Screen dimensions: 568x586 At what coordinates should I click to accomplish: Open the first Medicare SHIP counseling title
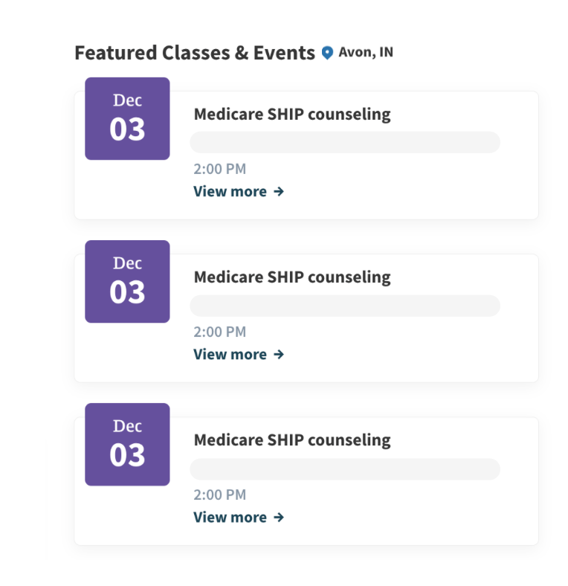(x=291, y=115)
